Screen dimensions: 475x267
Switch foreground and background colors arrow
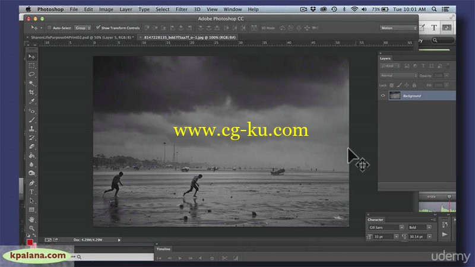tap(34, 235)
